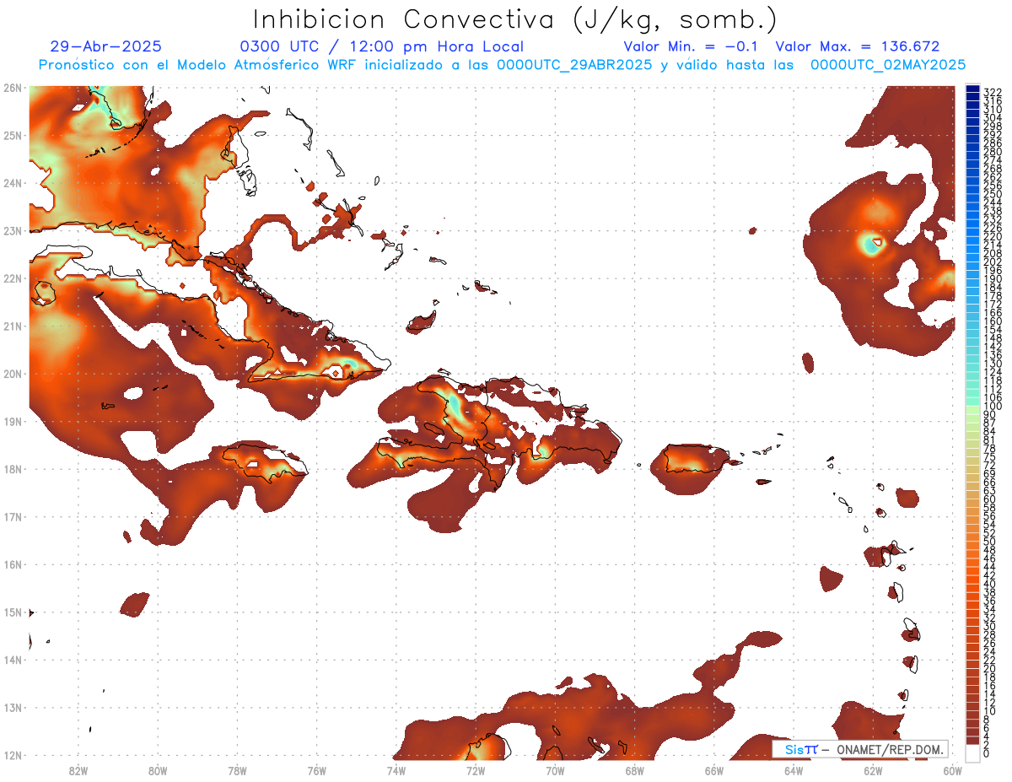Click the '322' value atop the color scale
The height and width of the screenshot is (782, 1012).
pos(993,92)
